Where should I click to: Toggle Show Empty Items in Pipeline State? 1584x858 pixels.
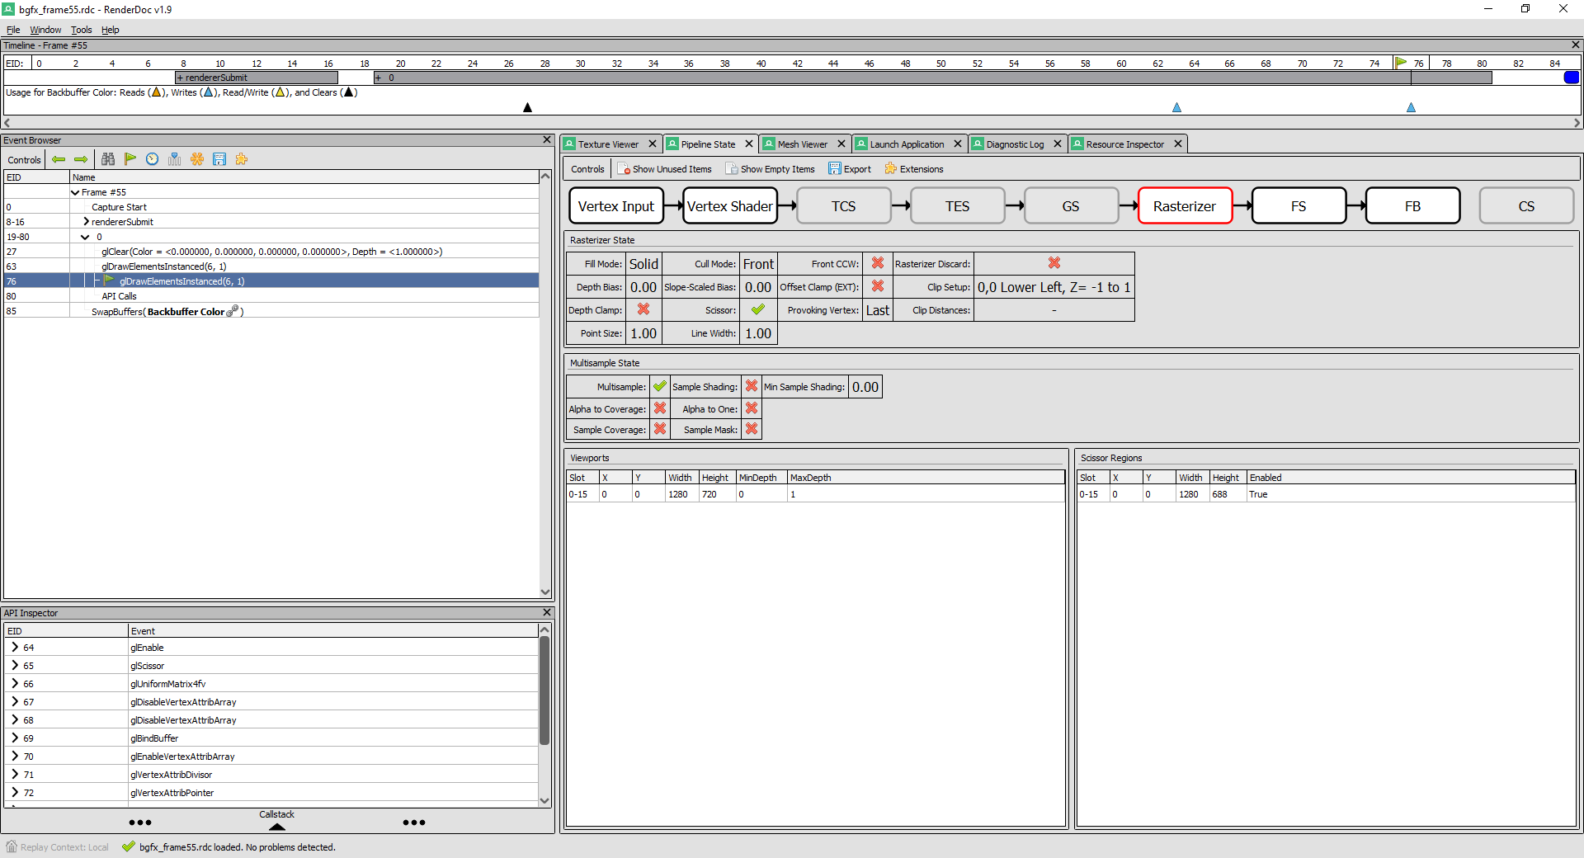click(770, 168)
